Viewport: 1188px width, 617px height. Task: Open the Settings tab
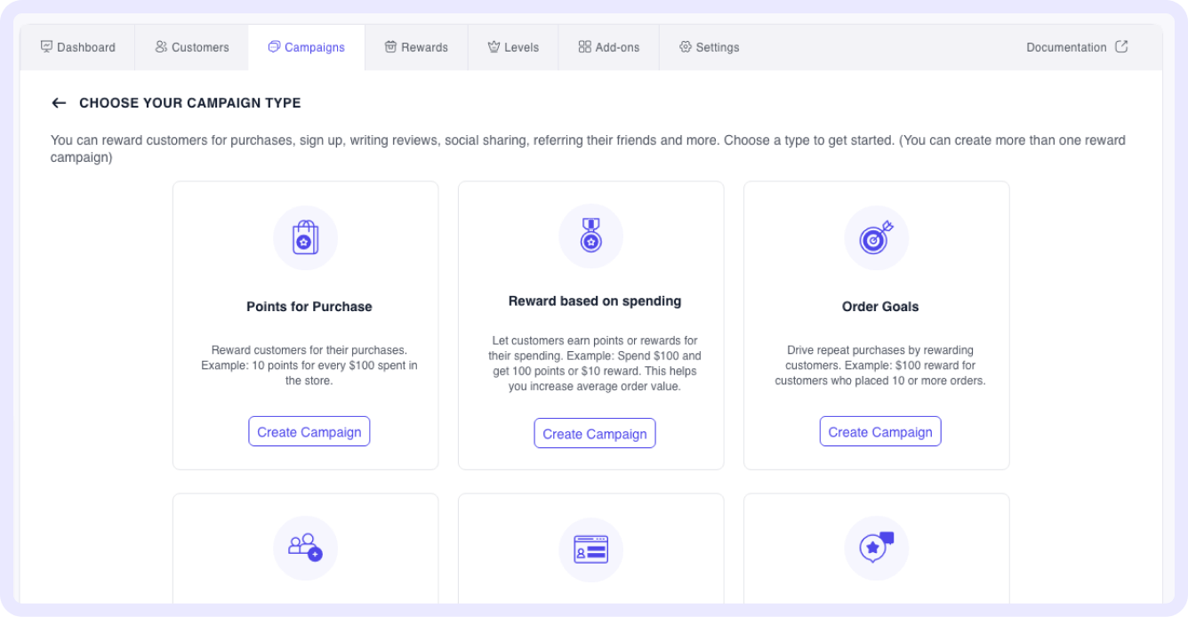click(709, 47)
